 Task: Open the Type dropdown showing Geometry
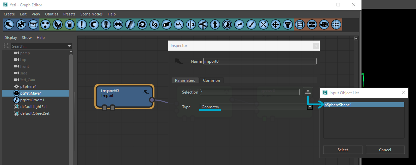tap(256, 107)
